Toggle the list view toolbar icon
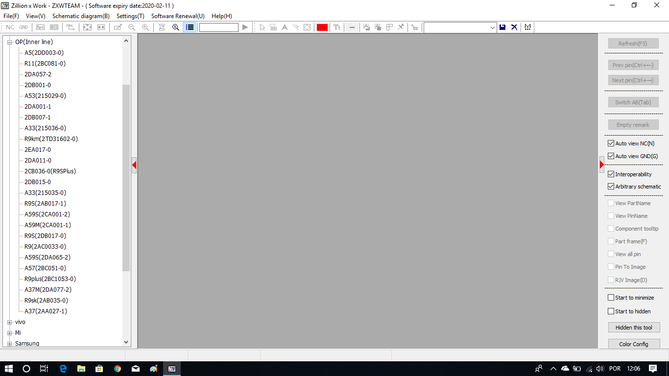Viewport: 669px width, 376px height. [x=190, y=27]
